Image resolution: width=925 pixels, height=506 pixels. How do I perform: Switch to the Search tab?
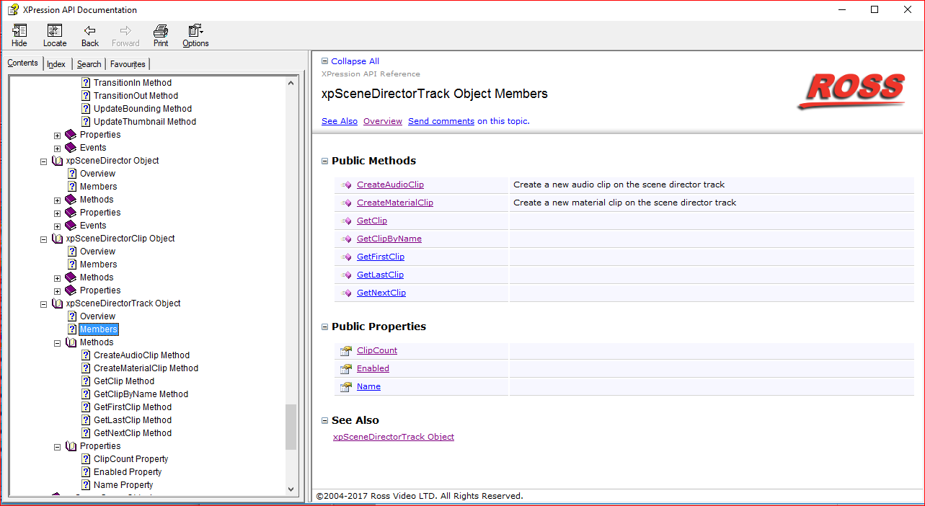pos(89,64)
